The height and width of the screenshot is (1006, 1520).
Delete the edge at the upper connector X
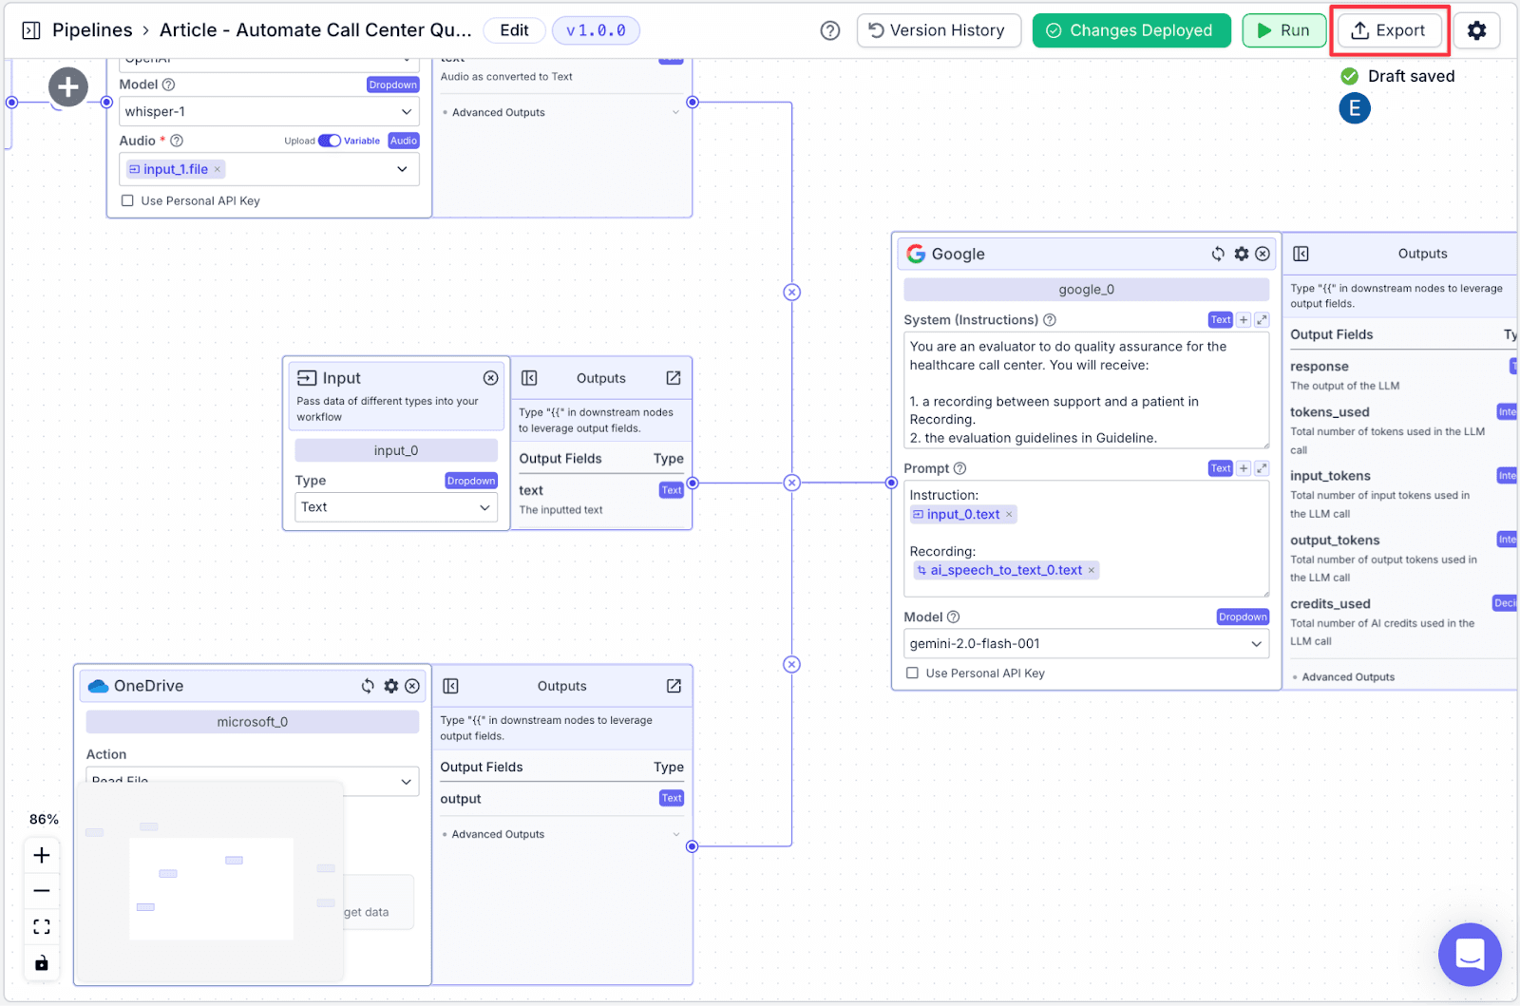point(791,293)
